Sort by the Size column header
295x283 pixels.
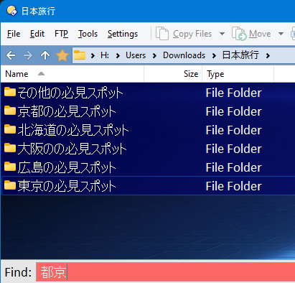click(173, 74)
